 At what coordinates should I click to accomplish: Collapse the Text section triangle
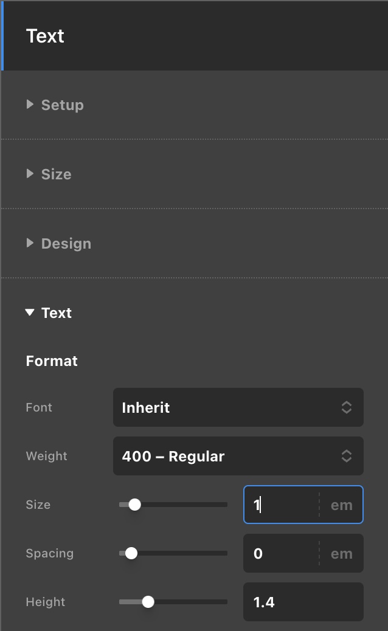[x=30, y=312]
